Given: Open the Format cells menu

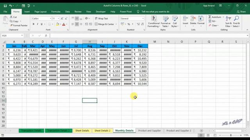Looking at the screenshot, I should [x=201, y=21].
